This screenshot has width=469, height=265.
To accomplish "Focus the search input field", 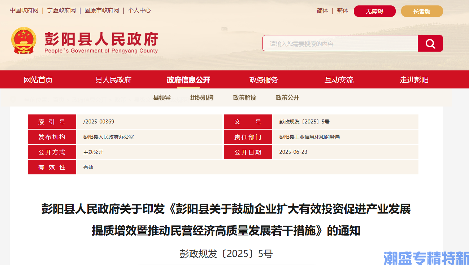I will tap(340, 43).
